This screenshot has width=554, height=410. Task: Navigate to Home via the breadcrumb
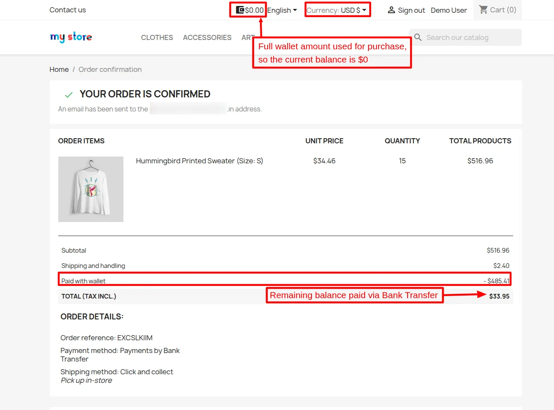click(59, 69)
